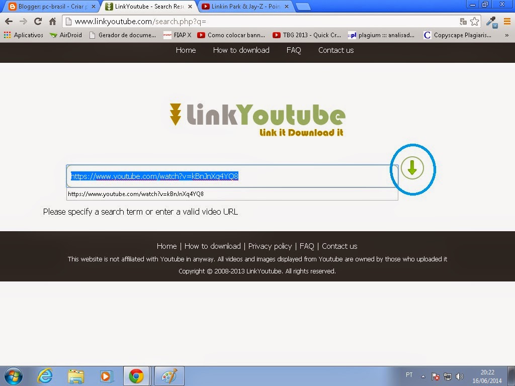The height and width of the screenshot is (386, 515).
Task: Click the volume speaker tray icon
Action: click(460, 376)
